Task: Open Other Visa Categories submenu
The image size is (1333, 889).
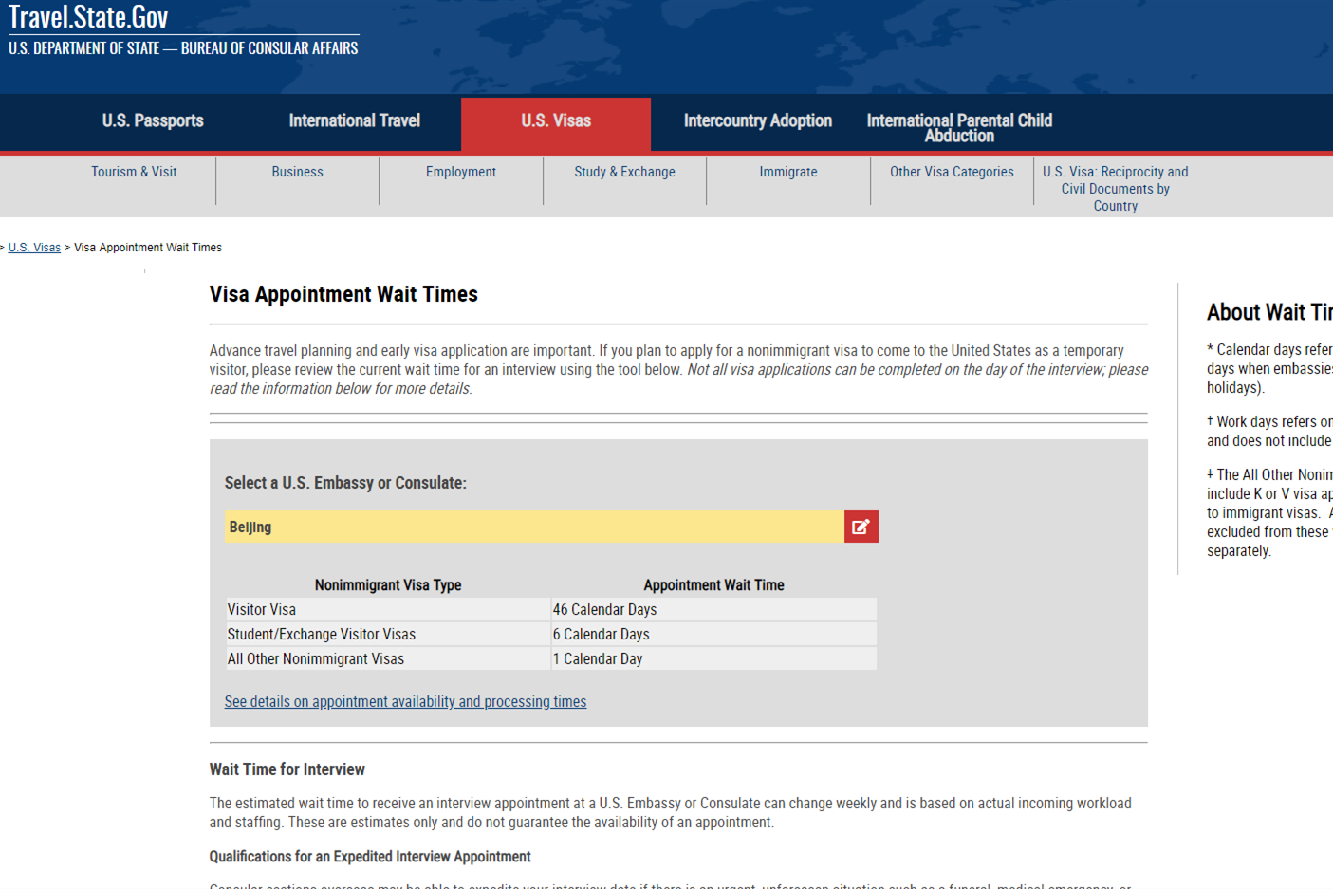Action: (x=951, y=172)
